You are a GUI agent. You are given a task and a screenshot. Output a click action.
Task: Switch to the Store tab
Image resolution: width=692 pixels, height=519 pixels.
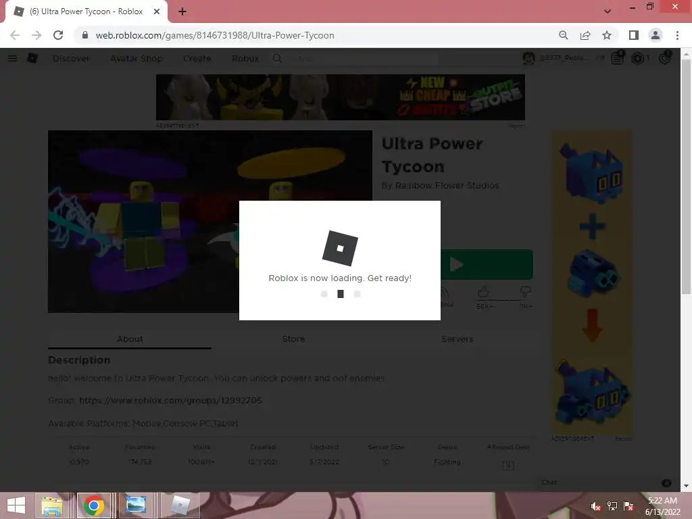293,339
